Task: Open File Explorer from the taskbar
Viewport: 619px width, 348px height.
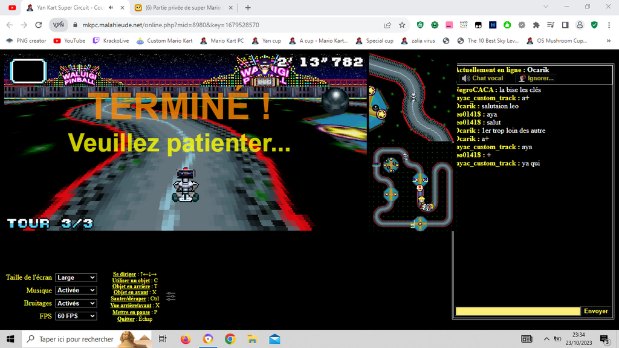Action: 252,339
